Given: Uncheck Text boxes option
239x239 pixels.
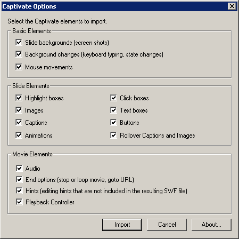Looking at the screenshot, I should pos(113,110).
